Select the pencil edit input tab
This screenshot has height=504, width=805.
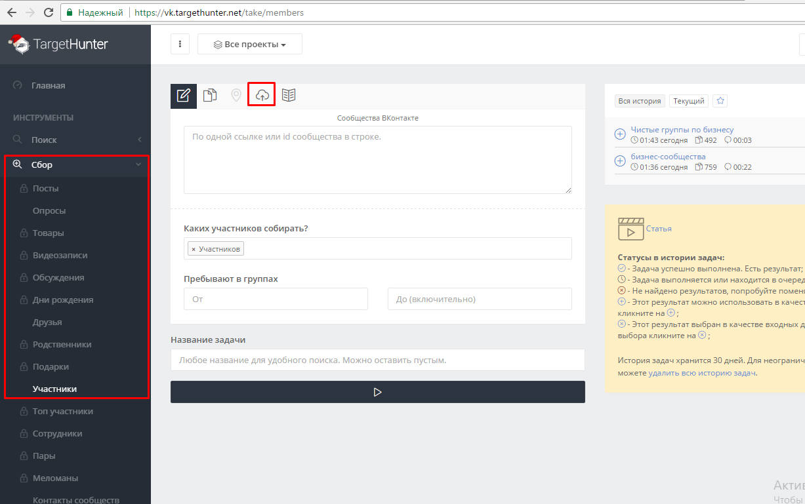click(x=184, y=96)
